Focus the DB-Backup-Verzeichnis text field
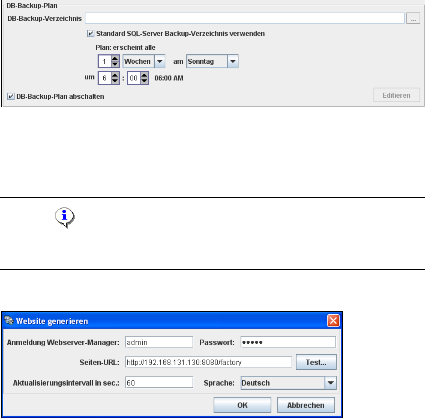The image size is (425, 418). coord(245,18)
